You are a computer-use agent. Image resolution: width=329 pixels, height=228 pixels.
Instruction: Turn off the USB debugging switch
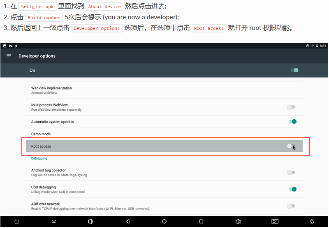[292, 189]
